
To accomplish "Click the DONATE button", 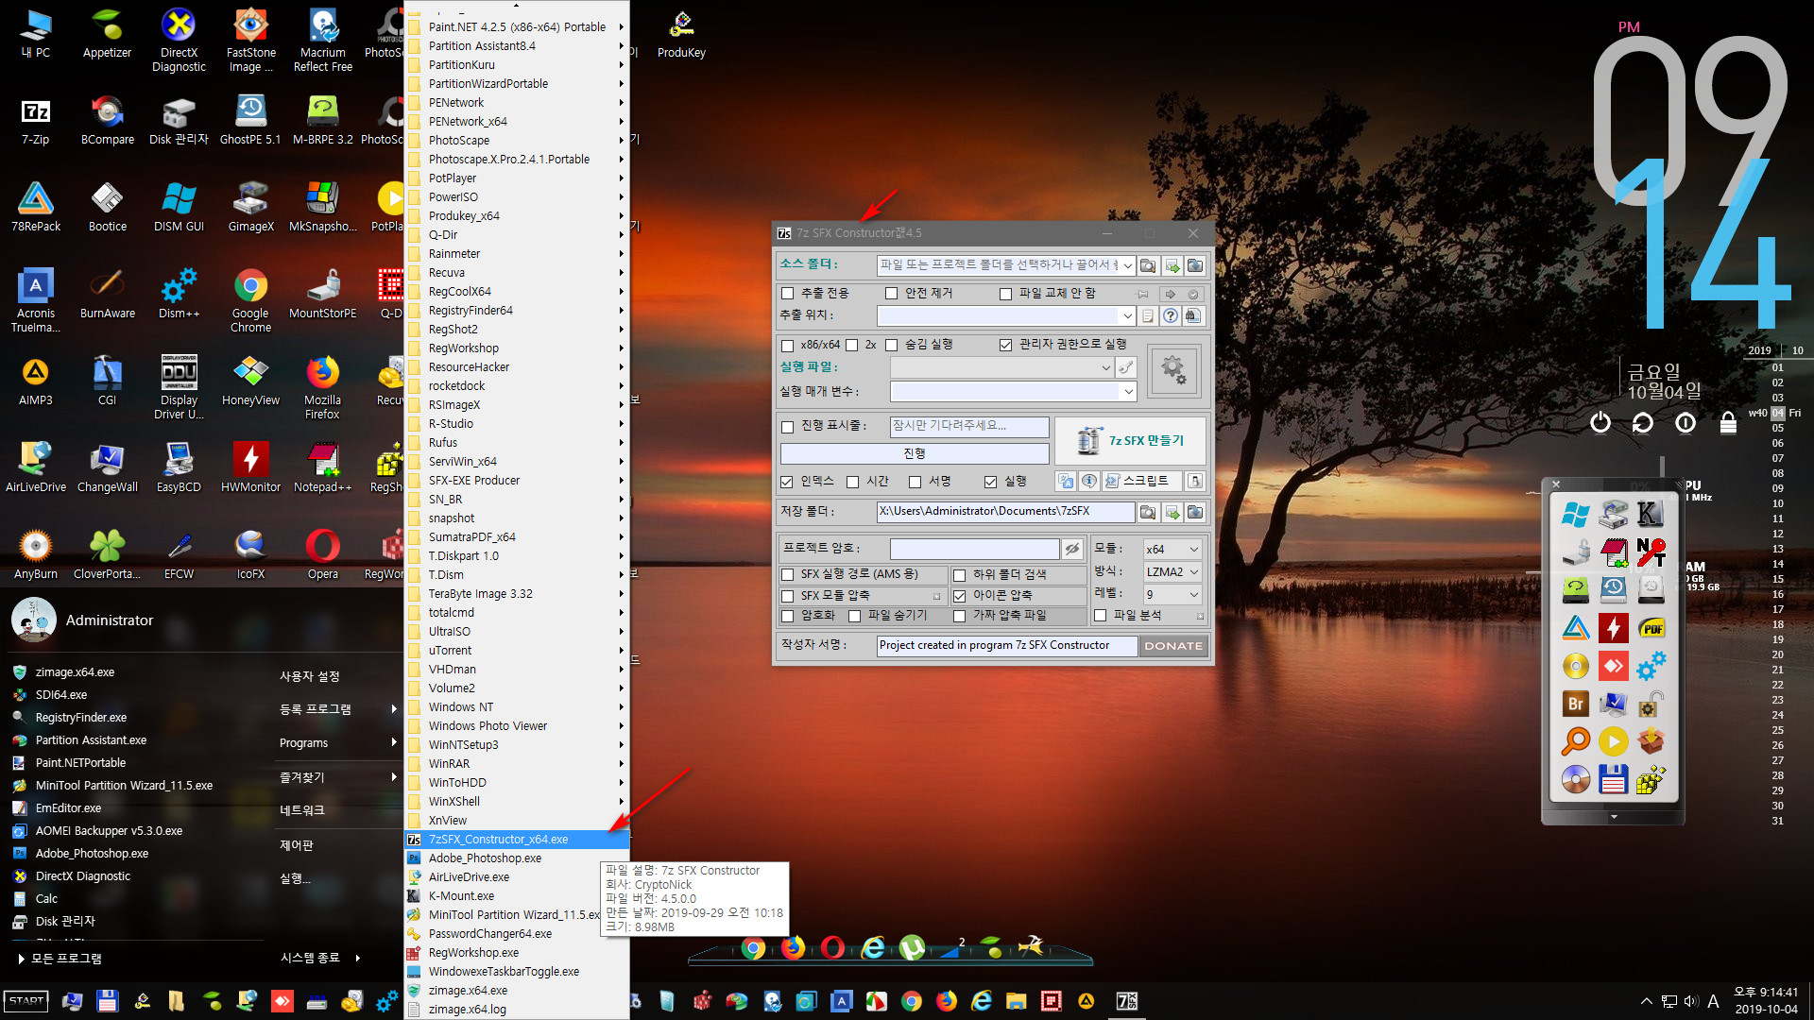I will pyautogui.click(x=1173, y=647).
